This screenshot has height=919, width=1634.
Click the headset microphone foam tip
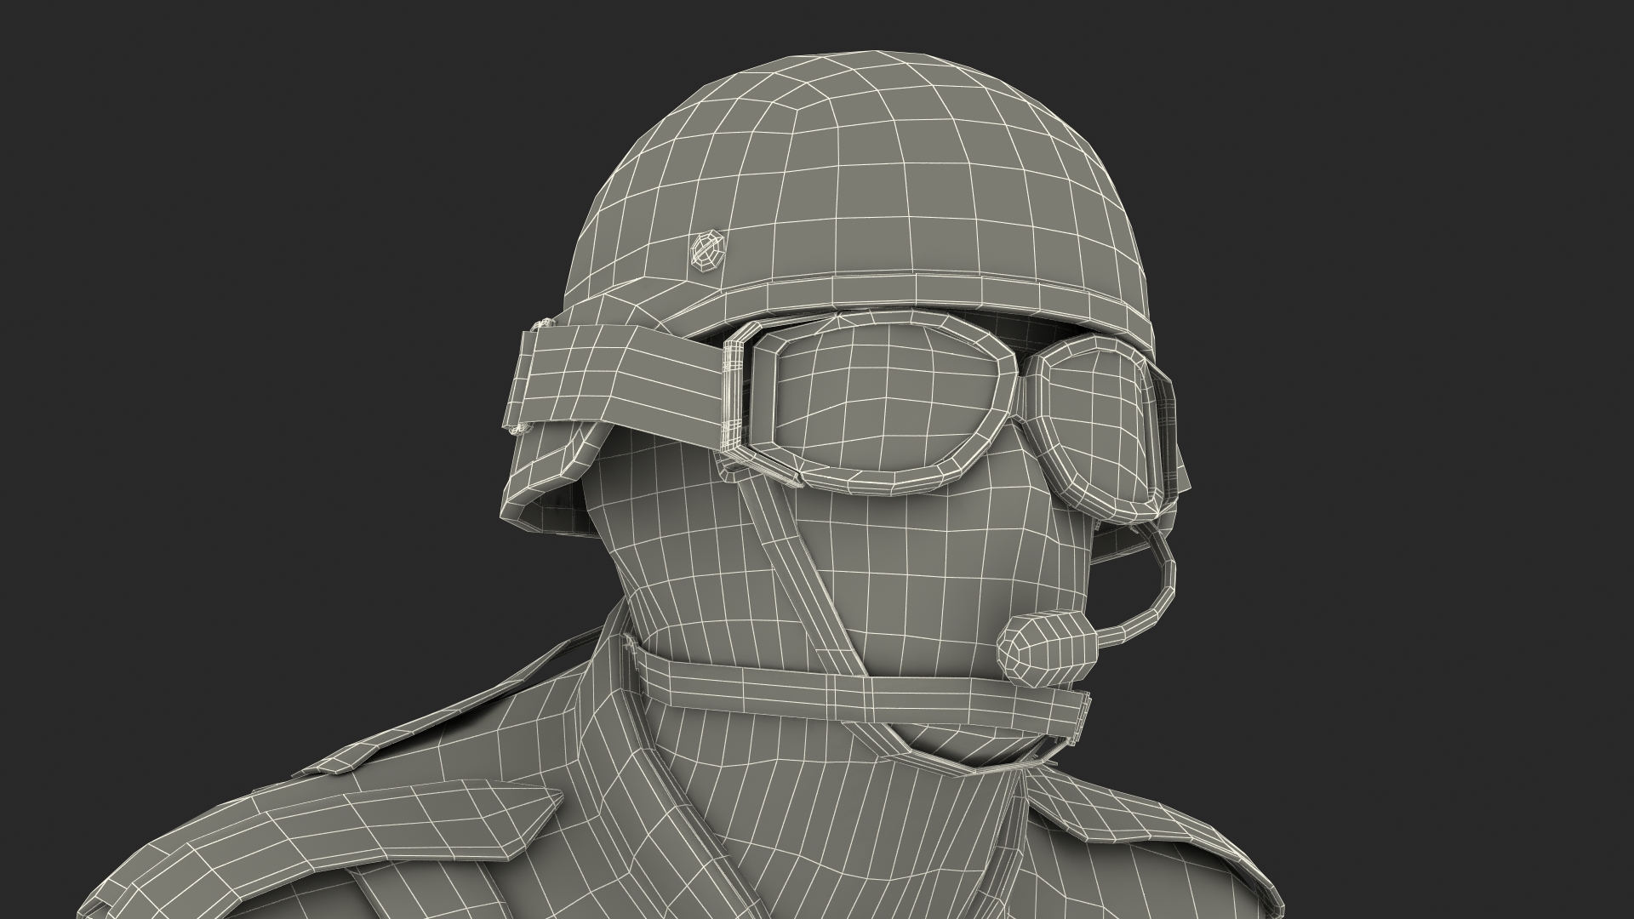click(1047, 648)
